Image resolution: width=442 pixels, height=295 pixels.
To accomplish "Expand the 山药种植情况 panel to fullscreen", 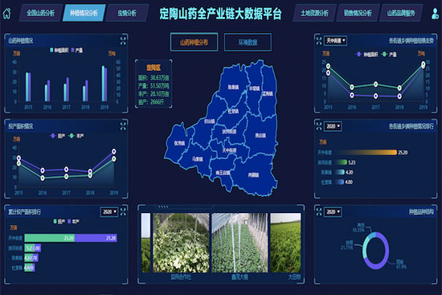I will 123,41.
